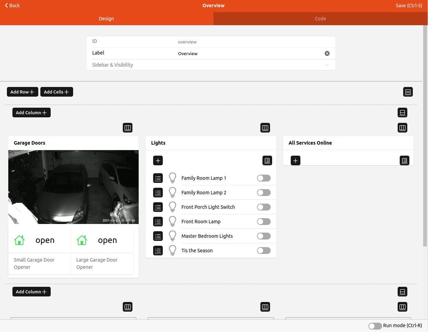Open list settings icon in Lights card

[x=267, y=160]
